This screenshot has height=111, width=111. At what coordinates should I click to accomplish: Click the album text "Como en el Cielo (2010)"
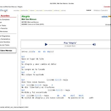pos(36,24)
